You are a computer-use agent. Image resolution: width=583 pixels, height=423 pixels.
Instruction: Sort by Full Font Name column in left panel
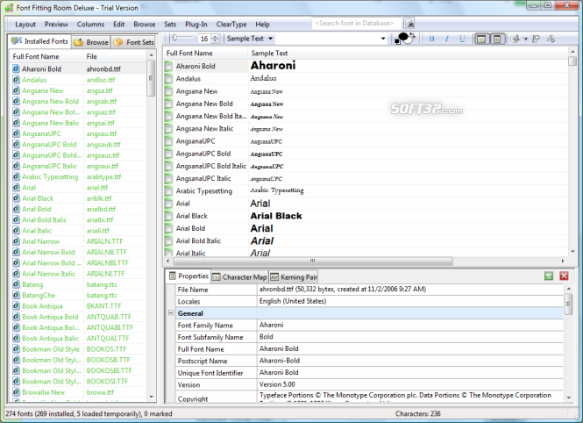pos(46,56)
